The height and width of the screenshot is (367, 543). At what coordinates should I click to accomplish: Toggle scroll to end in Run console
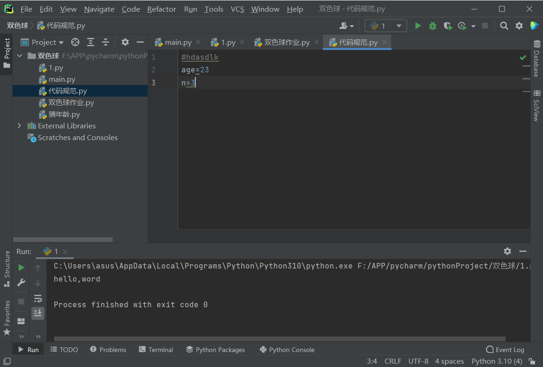pos(38,313)
